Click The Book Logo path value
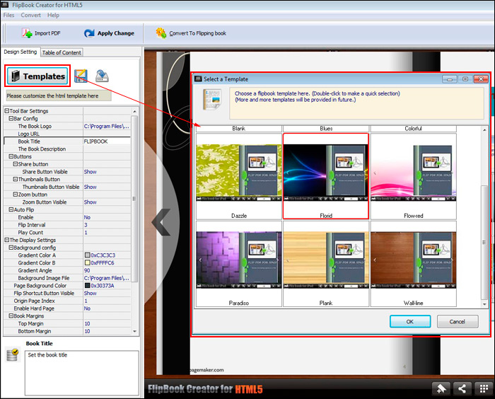 pos(106,126)
